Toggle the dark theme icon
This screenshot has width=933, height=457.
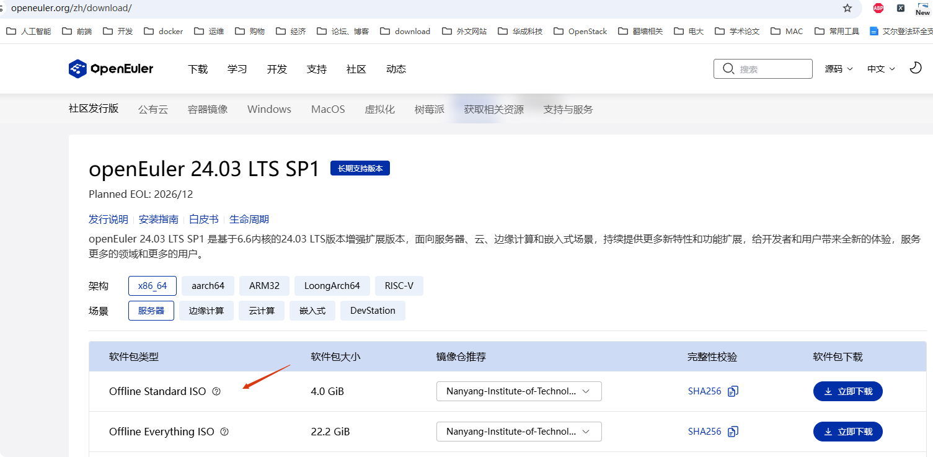pyautogui.click(x=916, y=68)
